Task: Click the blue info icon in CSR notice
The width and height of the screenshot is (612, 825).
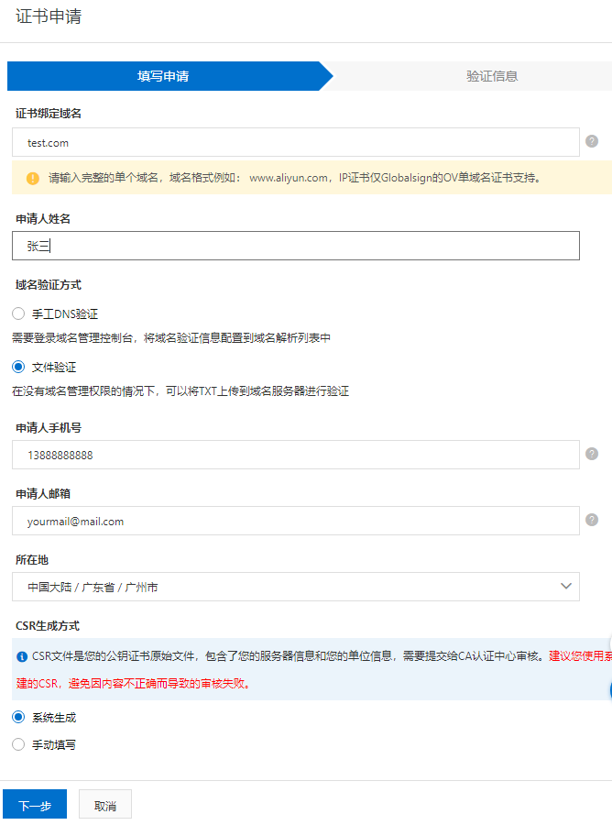Action: (22, 657)
